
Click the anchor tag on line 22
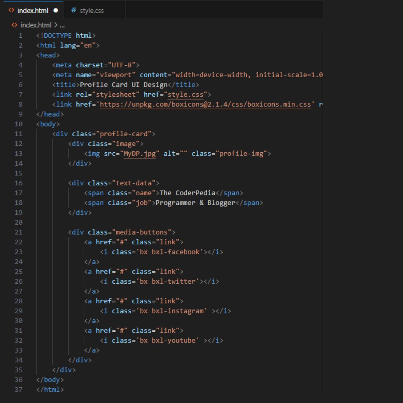pyautogui.click(x=134, y=242)
